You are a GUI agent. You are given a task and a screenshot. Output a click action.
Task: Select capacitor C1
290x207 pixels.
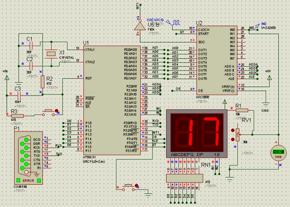(31, 45)
